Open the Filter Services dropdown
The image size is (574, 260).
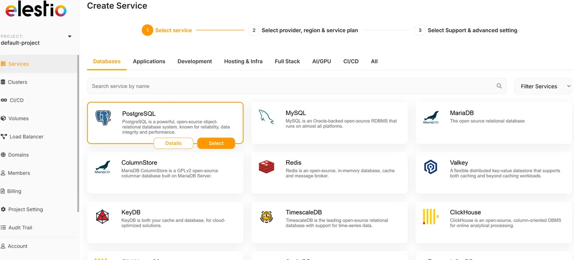pos(543,86)
